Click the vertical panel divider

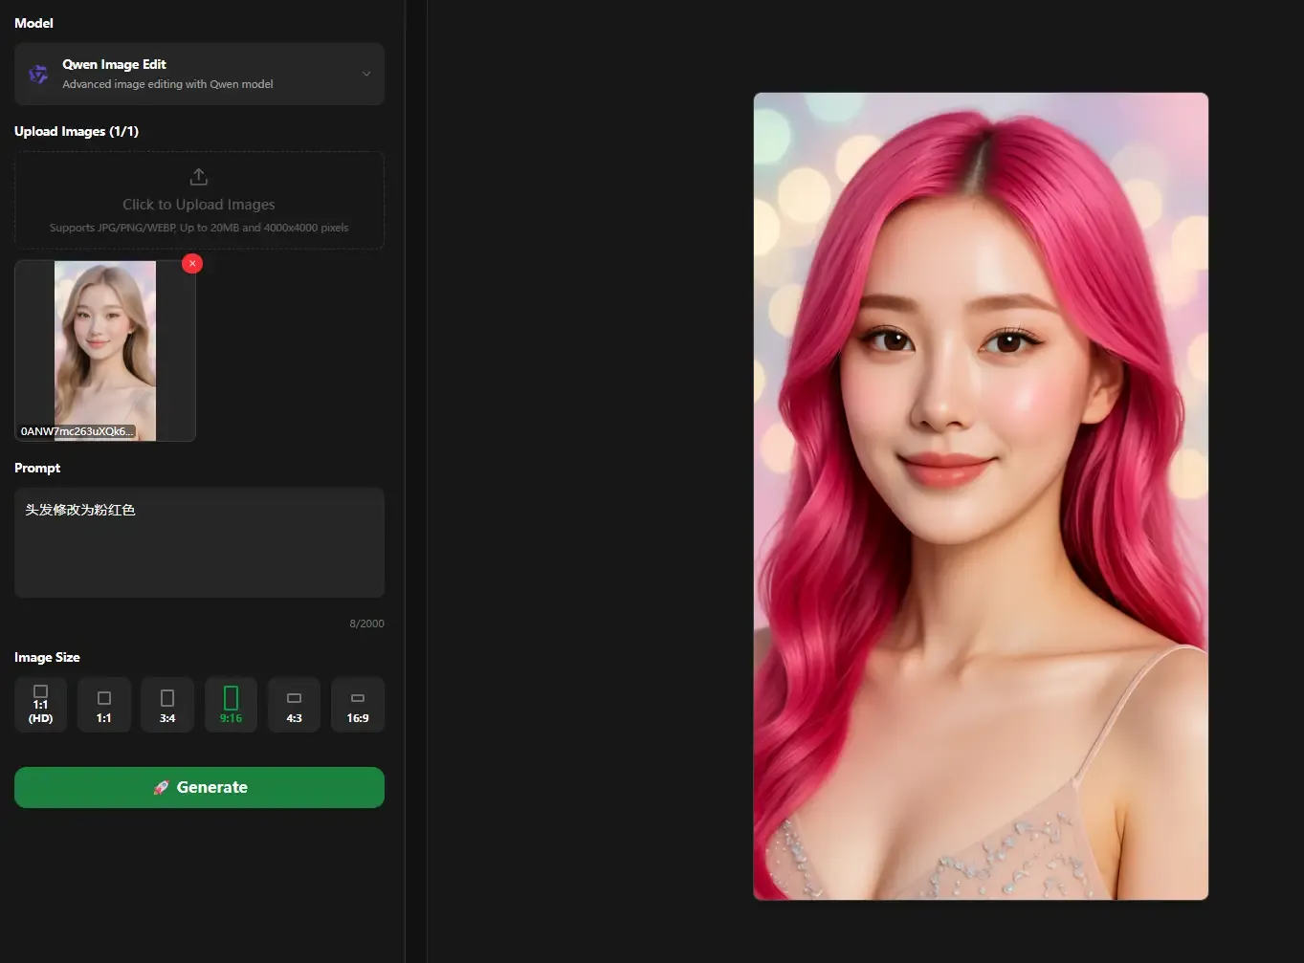tap(405, 478)
